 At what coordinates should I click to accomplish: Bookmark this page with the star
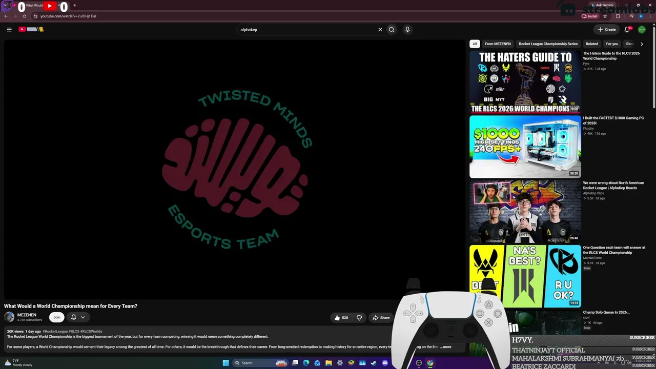605,16
